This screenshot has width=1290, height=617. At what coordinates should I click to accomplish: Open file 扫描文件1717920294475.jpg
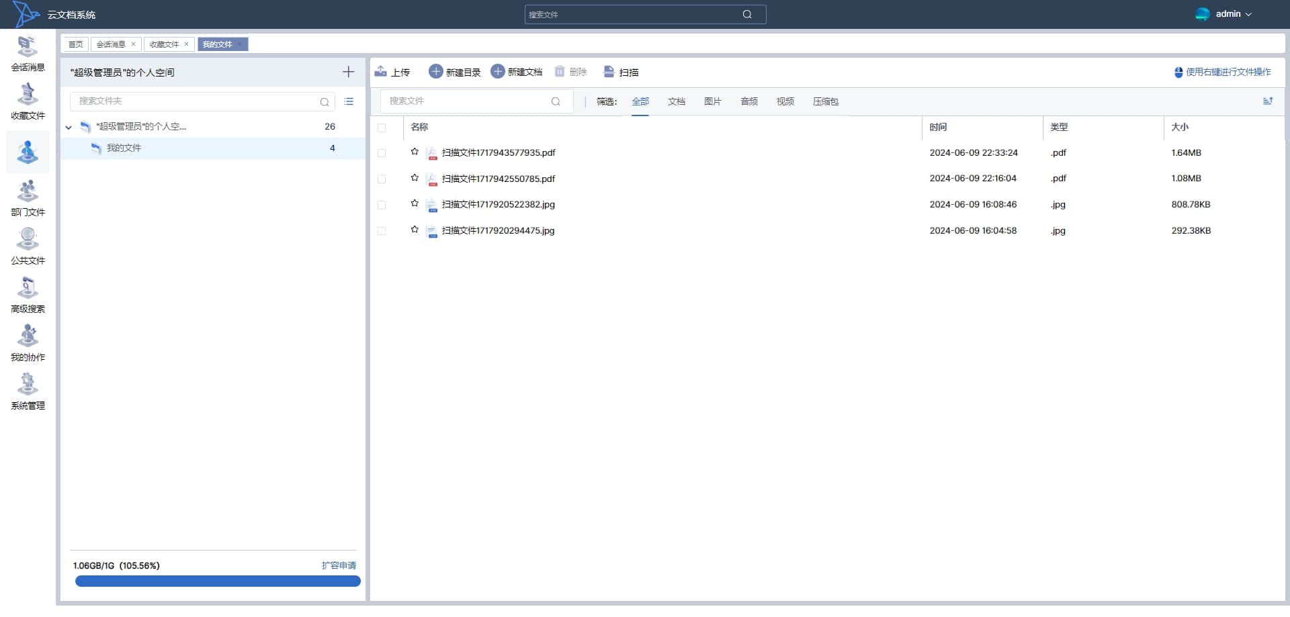pos(499,231)
